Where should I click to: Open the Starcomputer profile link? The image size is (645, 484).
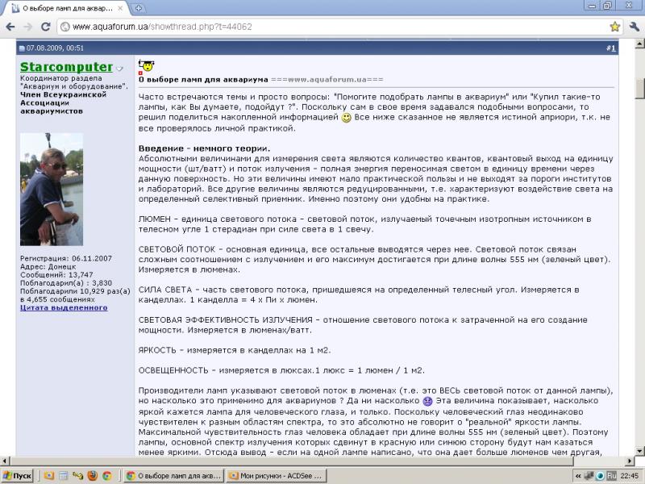click(66, 67)
